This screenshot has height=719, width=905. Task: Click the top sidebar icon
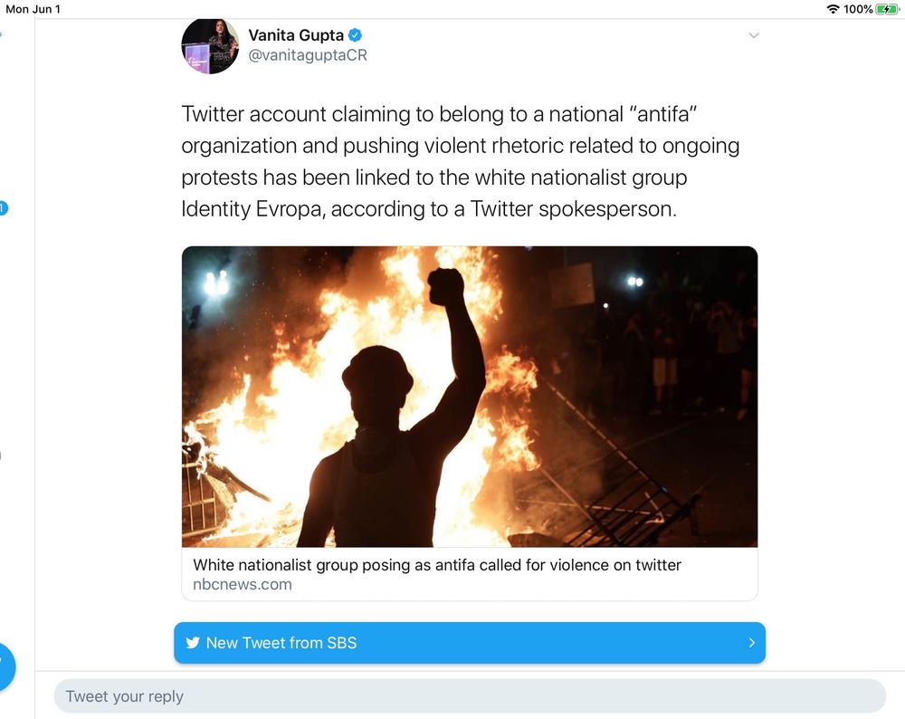(x=1, y=34)
